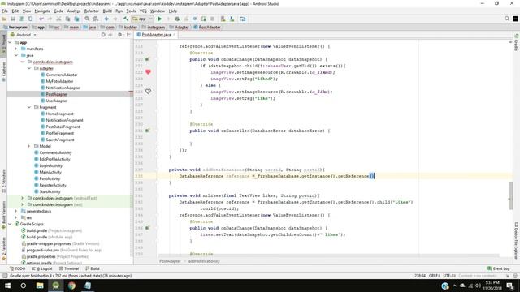Click the Replace toolbar icon
Image resolution: width=520 pixels, height=292 pixels.
point(96,19)
